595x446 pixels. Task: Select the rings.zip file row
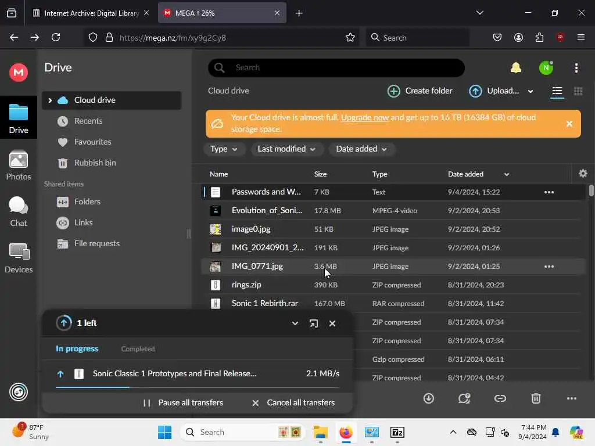click(393, 285)
